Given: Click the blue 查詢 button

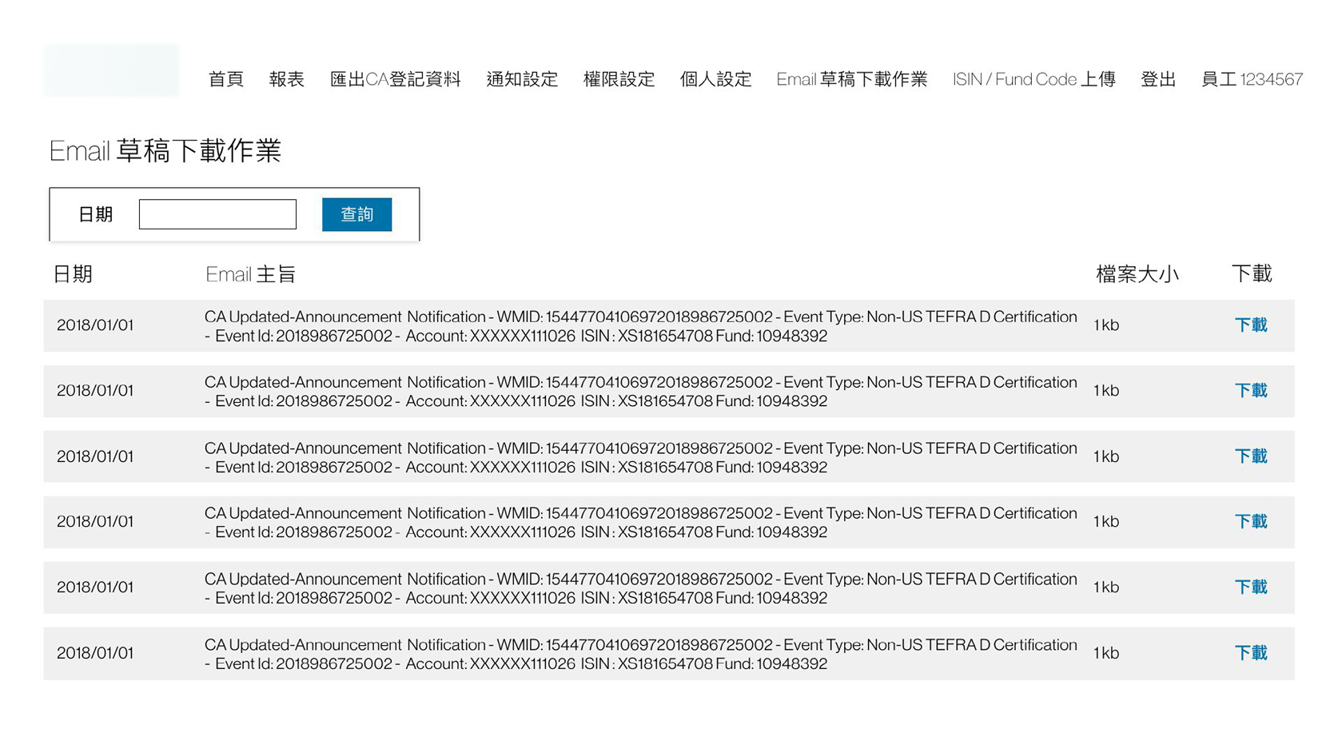Looking at the screenshot, I should click(x=356, y=214).
